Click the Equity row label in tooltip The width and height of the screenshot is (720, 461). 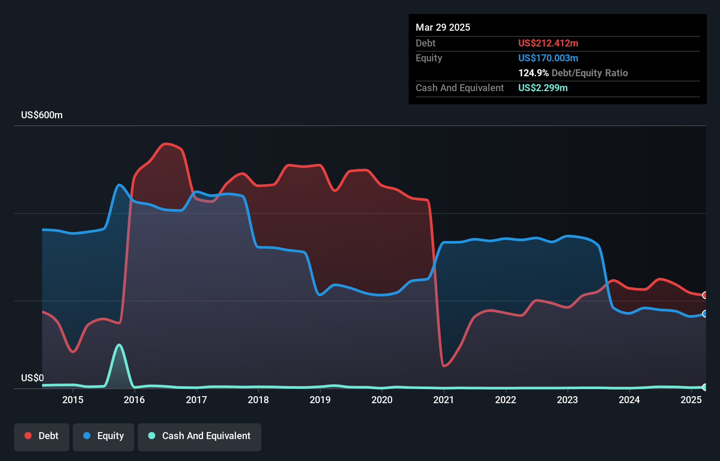[x=429, y=58]
